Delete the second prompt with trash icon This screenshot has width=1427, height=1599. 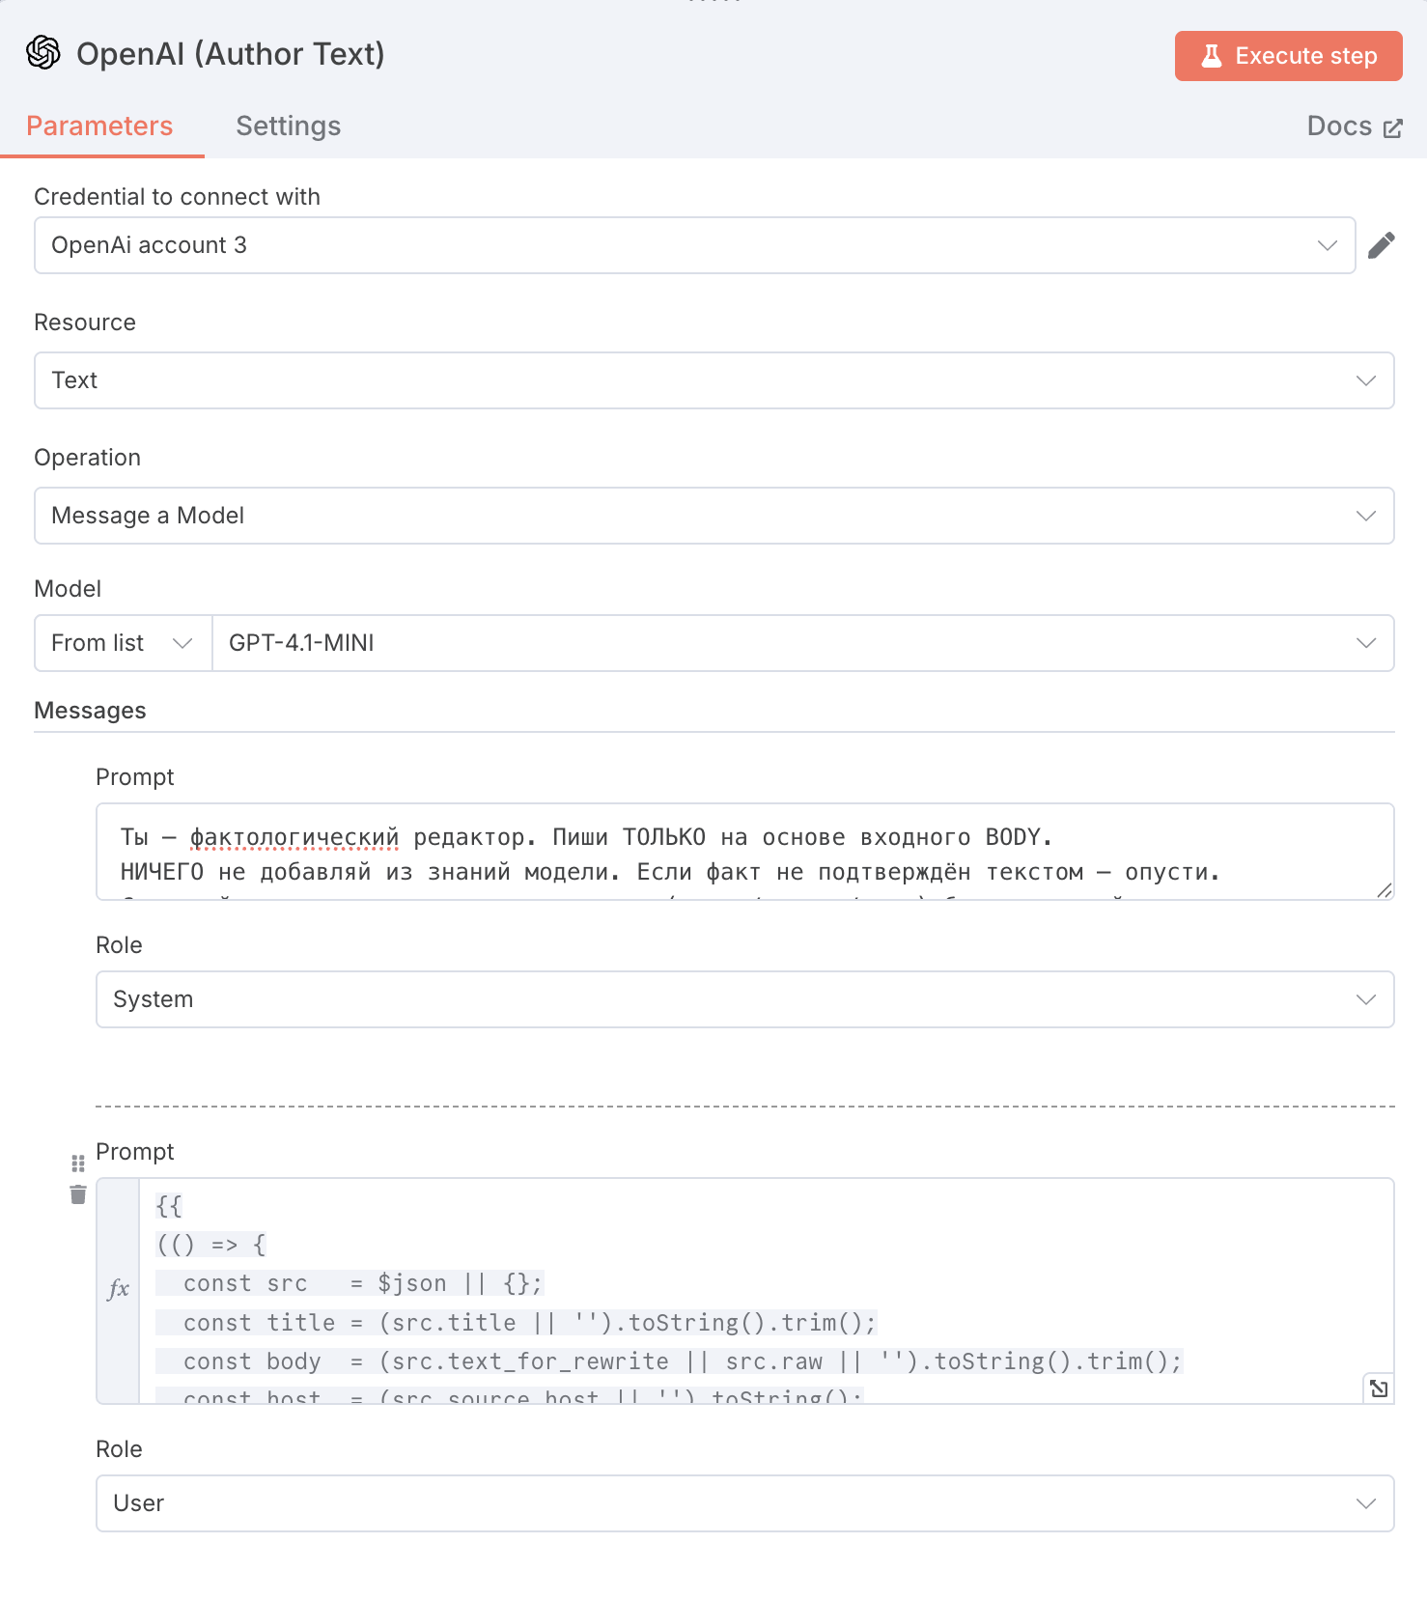[78, 1195]
